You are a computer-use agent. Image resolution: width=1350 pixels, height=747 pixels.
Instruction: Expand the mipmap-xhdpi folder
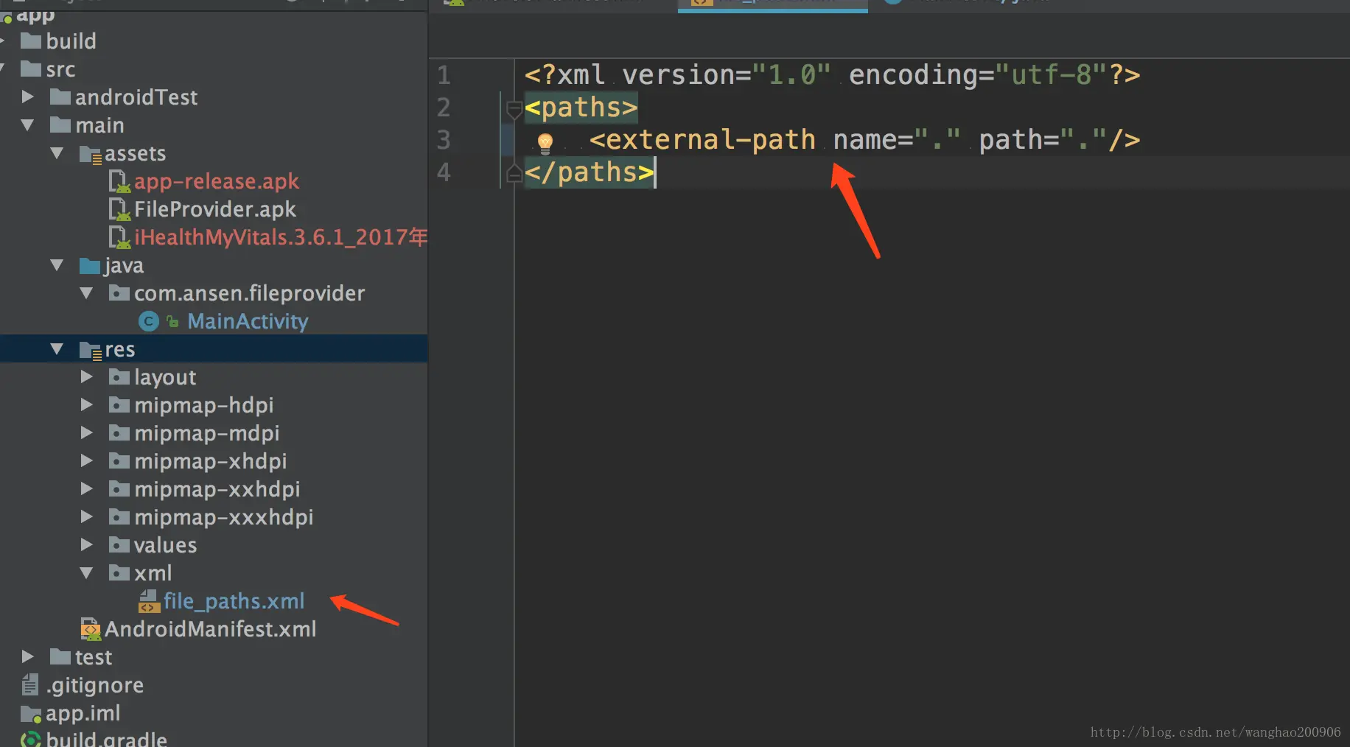click(86, 460)
